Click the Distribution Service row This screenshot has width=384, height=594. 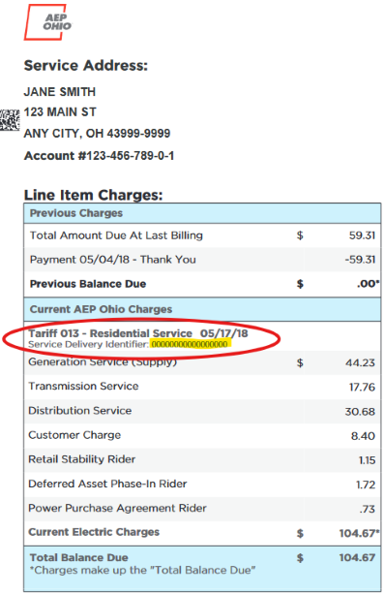point(202,411)
